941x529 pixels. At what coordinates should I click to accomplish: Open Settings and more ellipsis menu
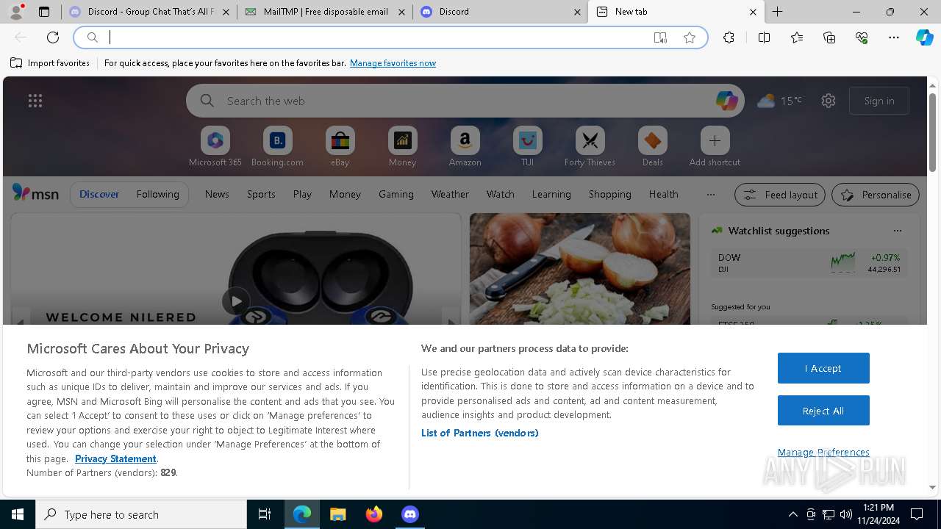pos(894,37)
